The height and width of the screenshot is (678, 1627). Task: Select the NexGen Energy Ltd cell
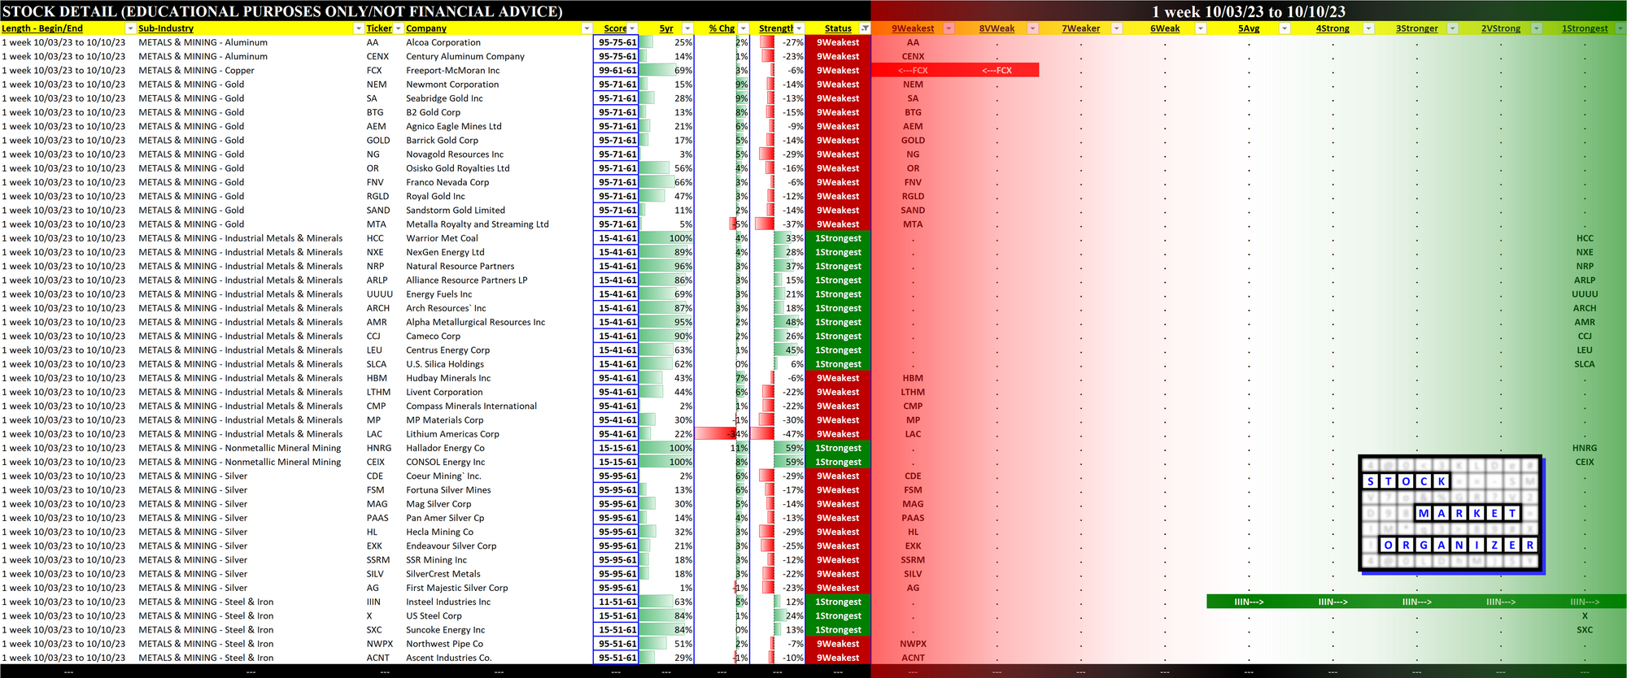click(499, 252)
